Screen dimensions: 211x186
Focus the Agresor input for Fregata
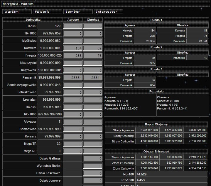pyautogui.click(x=73, y=56)
